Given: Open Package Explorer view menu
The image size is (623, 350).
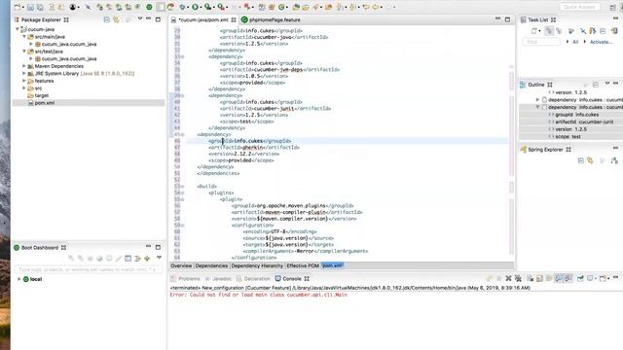Looking at the screenshot, I should (x=139, y=18).
